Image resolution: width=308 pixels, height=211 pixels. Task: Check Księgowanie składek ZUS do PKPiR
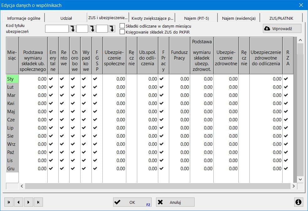point(122,32)
